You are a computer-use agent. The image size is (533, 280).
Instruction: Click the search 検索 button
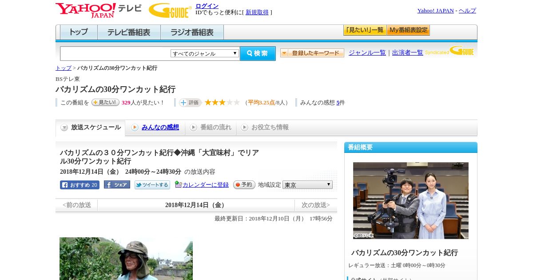pyautogui.click(x=258, y=53)
